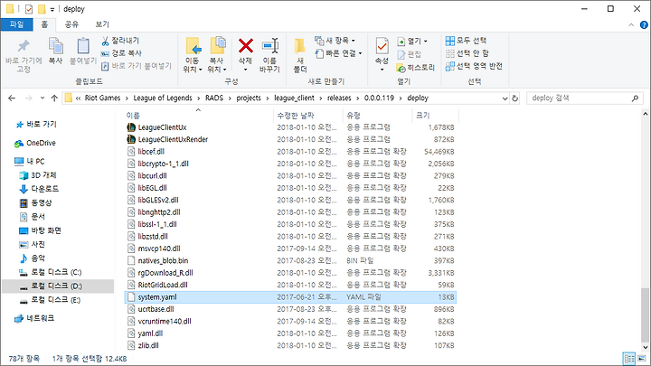Open the File (파일) tab

pos(16,24)
